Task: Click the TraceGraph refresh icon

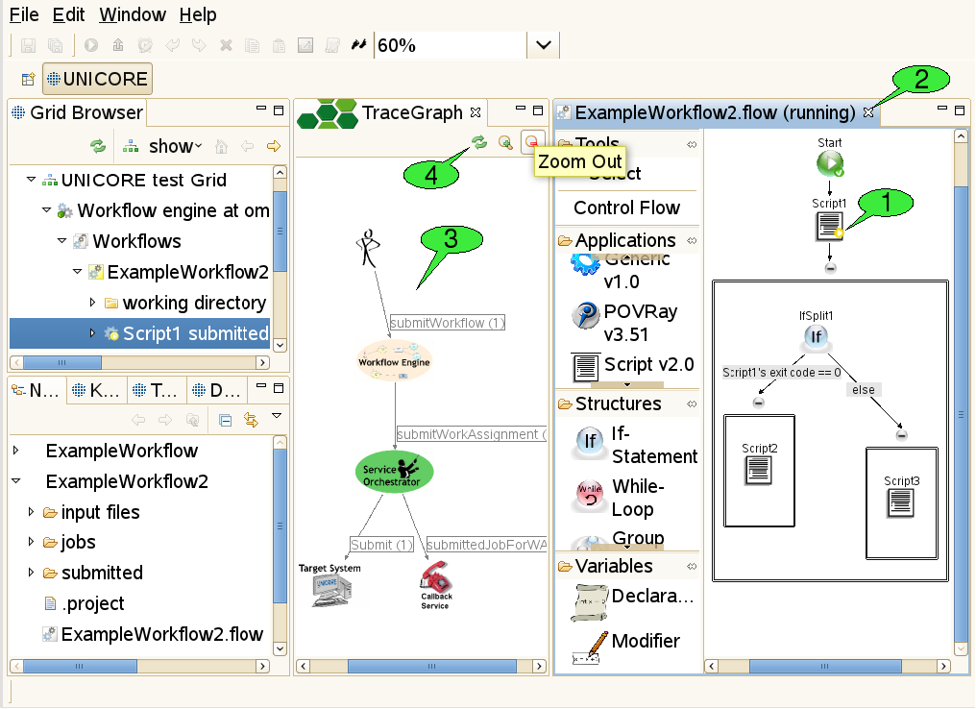Action: point(479,143)
